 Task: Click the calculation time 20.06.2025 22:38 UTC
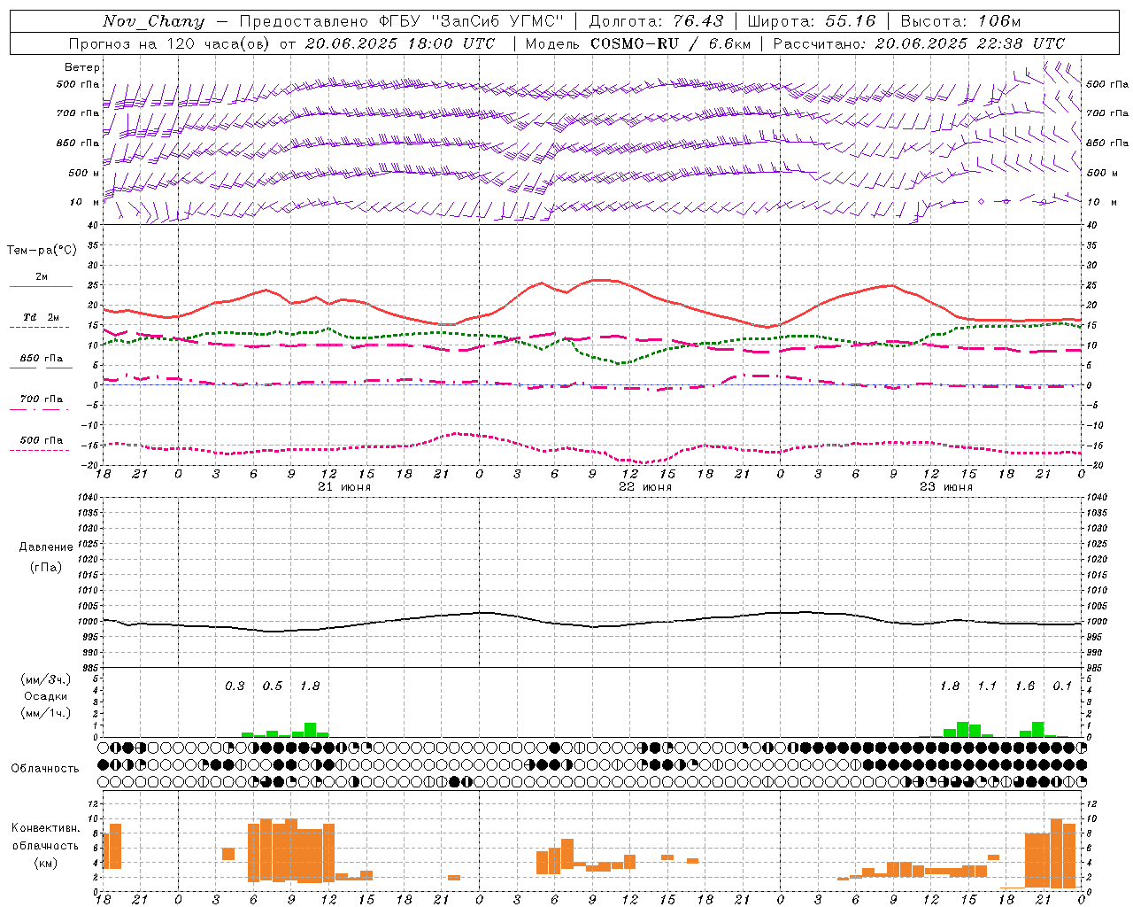(x=969, y=43)
